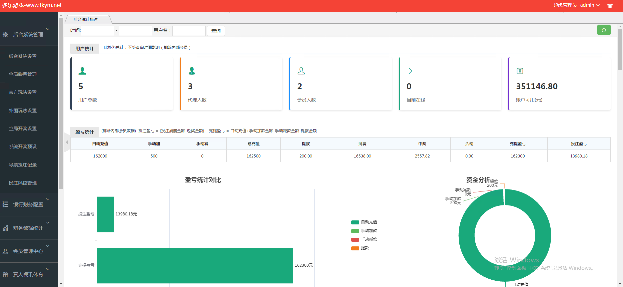Click the 用户统计 section label
The height and width of the screenshot is (287, 623).
(x=85, y=49)
